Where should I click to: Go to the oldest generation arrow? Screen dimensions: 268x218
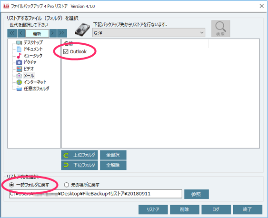click(12, 33)
